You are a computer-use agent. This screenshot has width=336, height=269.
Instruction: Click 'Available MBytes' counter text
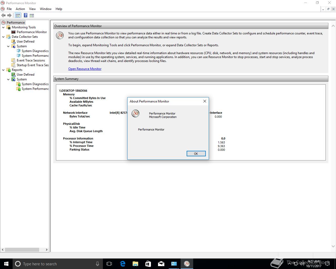click(x=81, y=102)
